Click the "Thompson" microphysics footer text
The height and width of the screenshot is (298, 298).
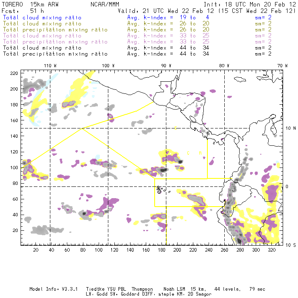coord(142,289)
